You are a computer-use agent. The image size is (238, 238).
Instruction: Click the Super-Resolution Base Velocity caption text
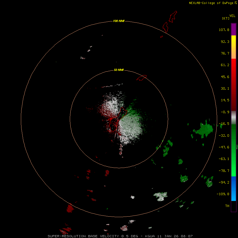(120, 236)
